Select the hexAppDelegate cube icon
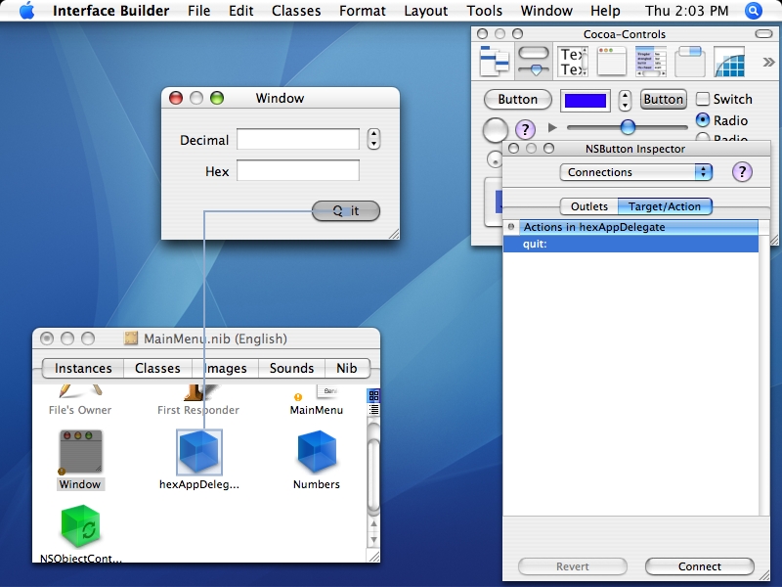The image size is (782, 587). click(x=199, y=452)
